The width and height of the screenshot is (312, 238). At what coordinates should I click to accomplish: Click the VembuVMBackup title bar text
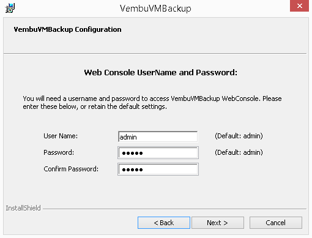(x=155, y=9)
